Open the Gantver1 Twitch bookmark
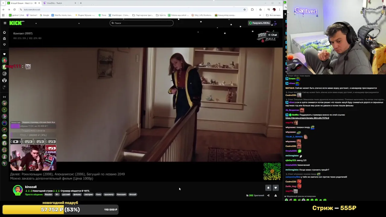The height and width of the screenshot is (217, 386). (x=32, y=15)
